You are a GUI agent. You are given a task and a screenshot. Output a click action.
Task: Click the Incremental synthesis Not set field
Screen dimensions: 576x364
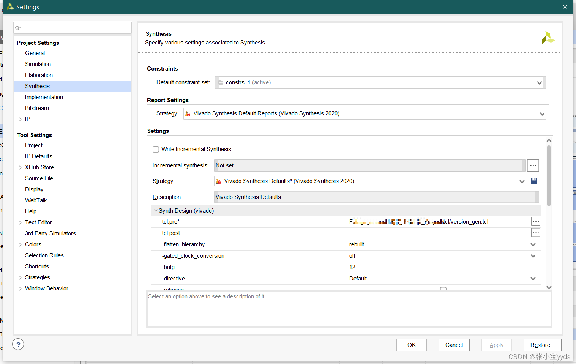pos(369,165)
